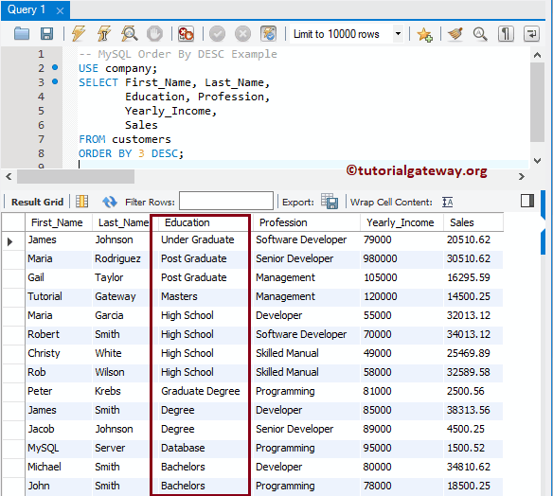Close the Query 1 tab
The width and height of the screenshot is (553, 496).
60,11
